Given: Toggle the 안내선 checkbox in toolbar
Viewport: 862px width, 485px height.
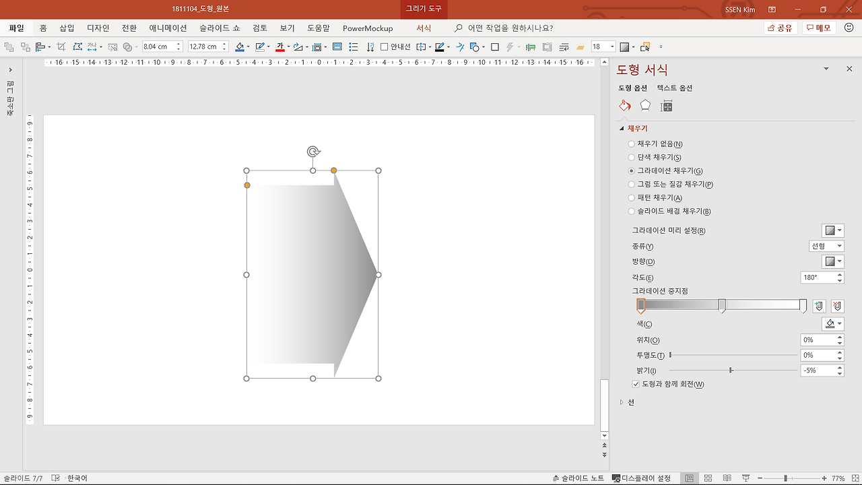Looking at the screenshot, I should pos(385,47).
